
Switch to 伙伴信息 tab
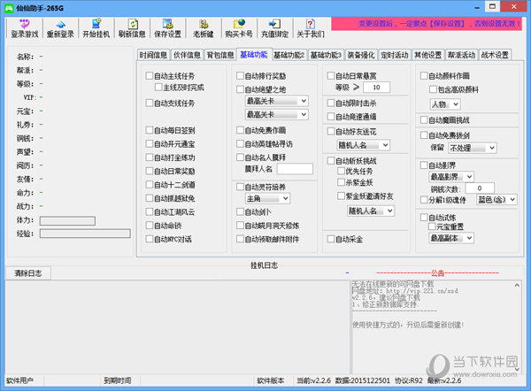coord(187,55)
